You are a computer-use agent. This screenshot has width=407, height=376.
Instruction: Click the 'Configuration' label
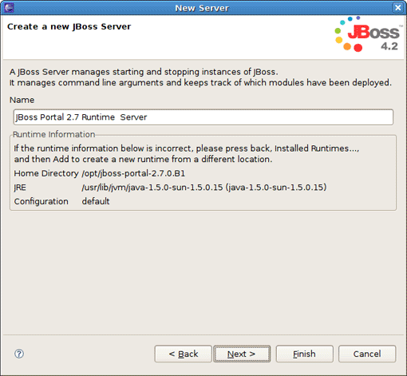click(x=41, y=201)
